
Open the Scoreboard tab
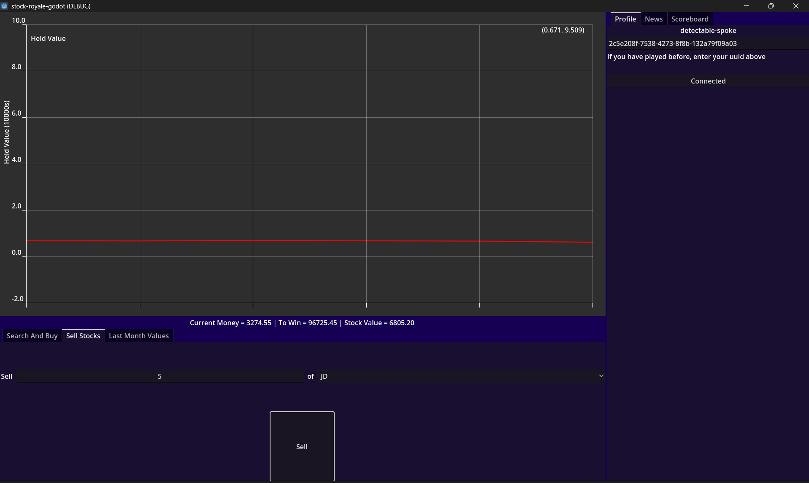coord(690,19)
